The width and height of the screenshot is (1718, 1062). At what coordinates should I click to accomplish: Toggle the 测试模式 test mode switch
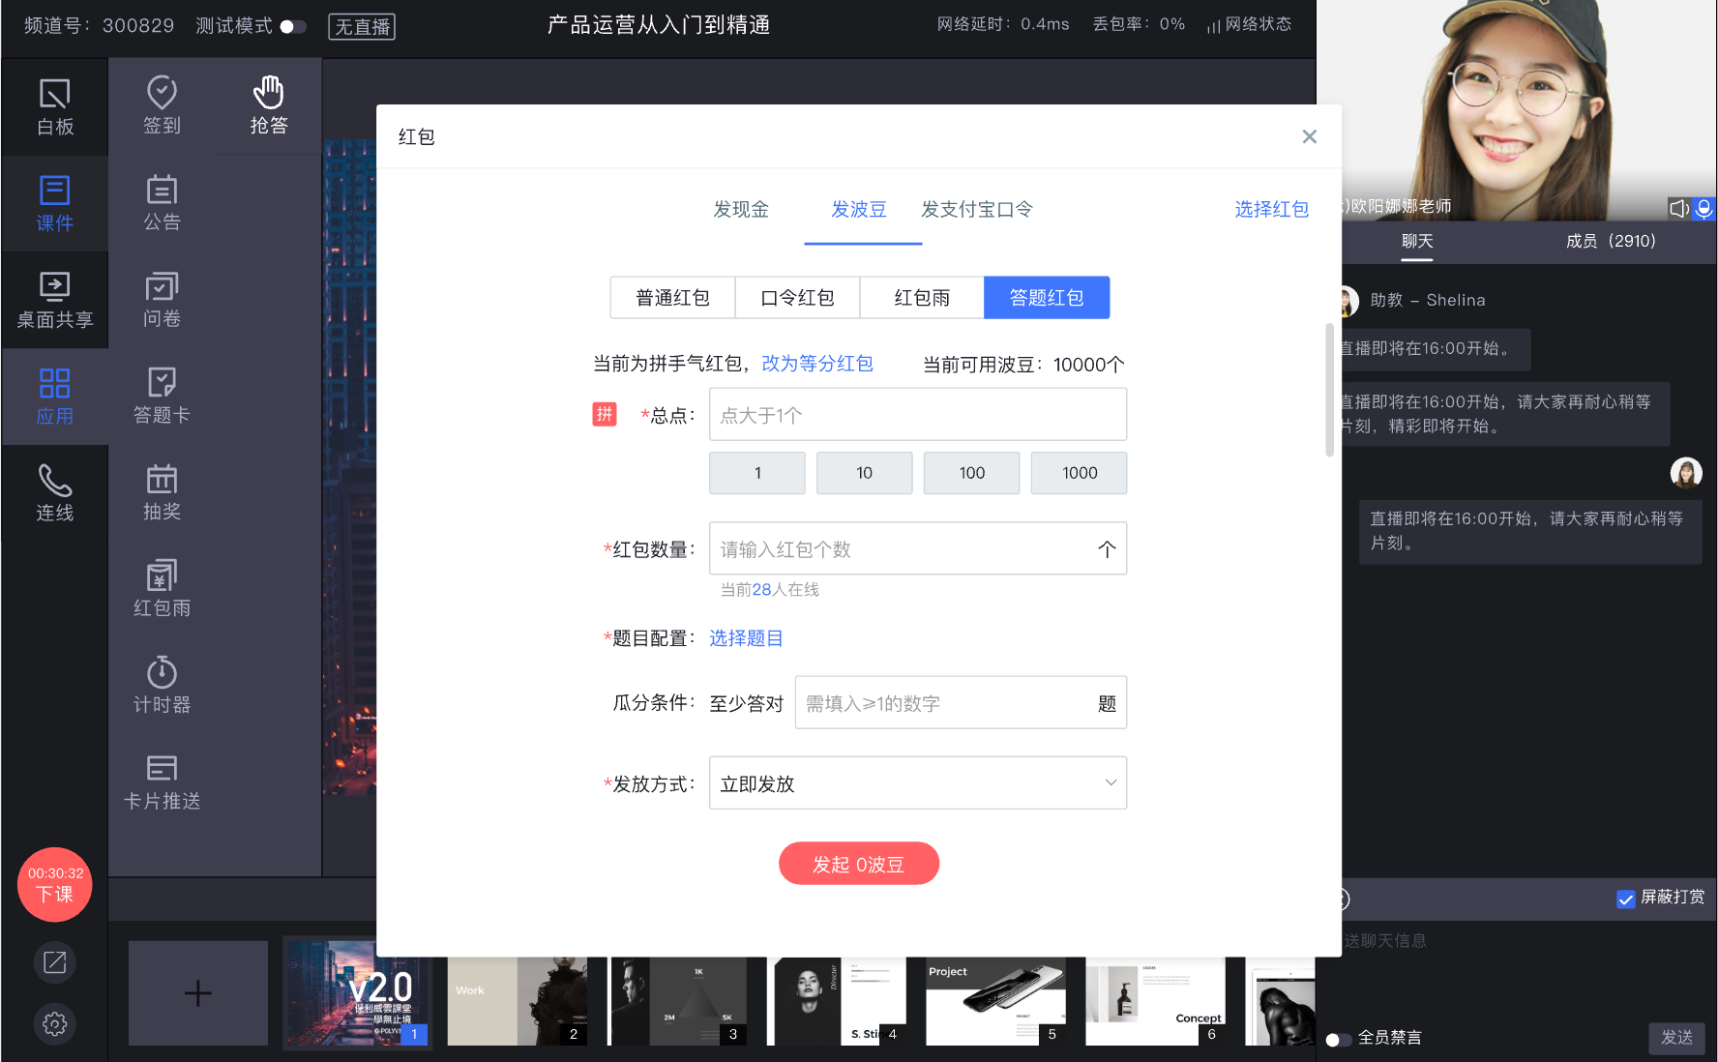click(293, 26)
